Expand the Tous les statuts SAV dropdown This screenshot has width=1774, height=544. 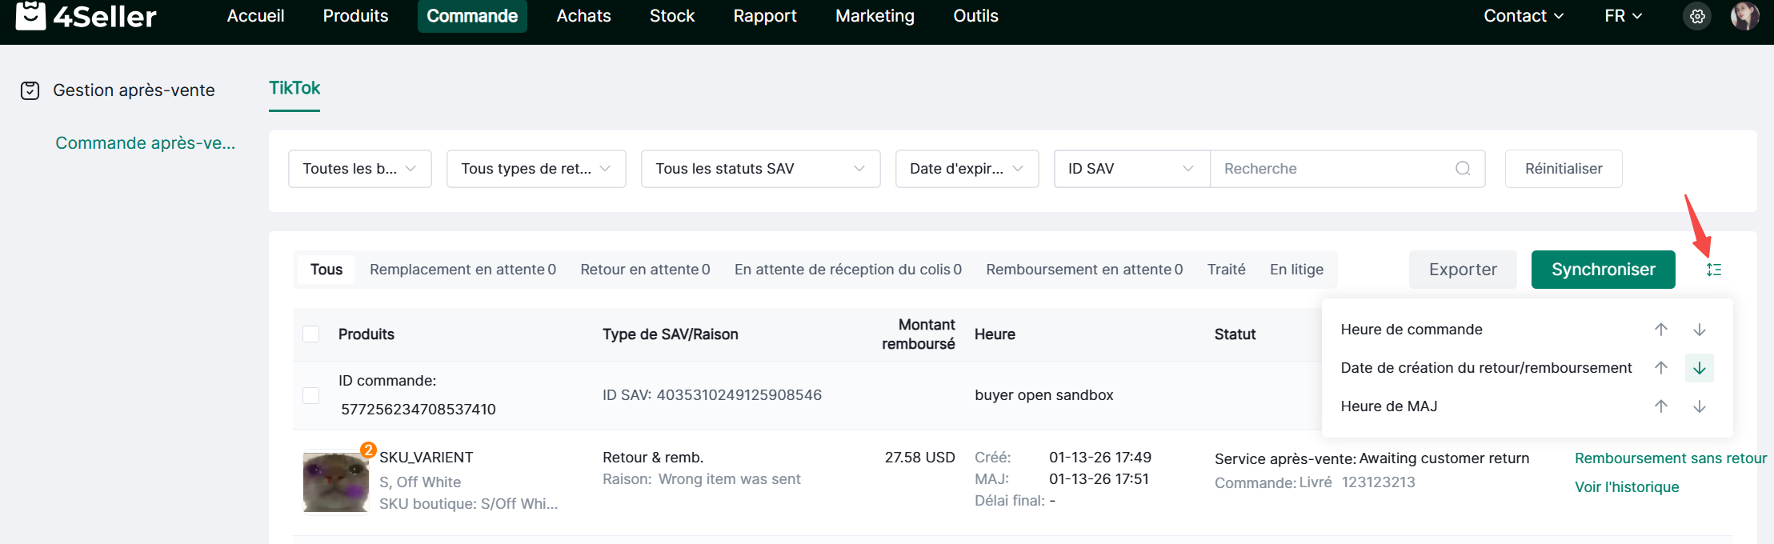click(x=760, y=169)
